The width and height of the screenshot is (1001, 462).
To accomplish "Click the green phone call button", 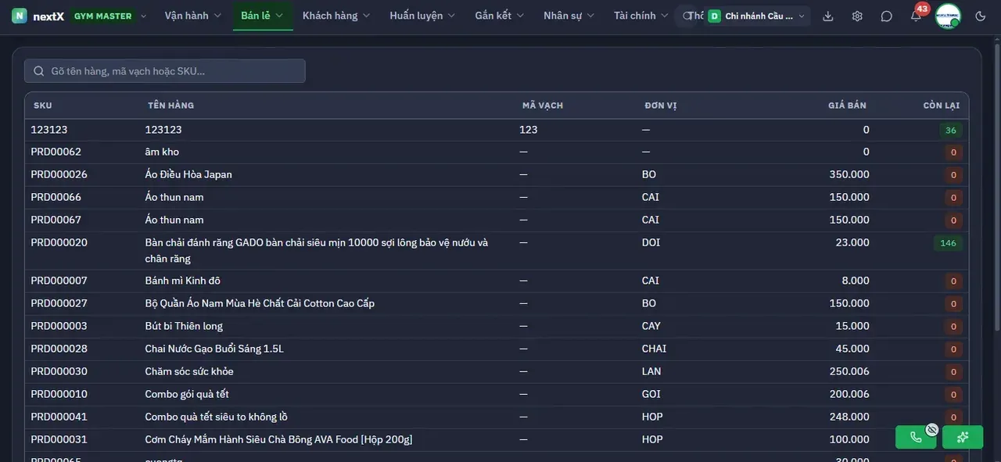I will 916,437.
